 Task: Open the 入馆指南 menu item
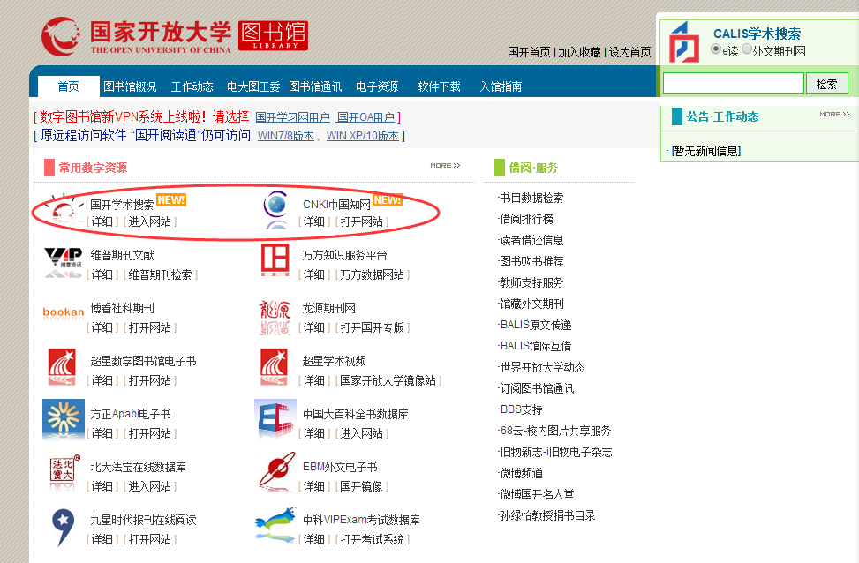501,86
